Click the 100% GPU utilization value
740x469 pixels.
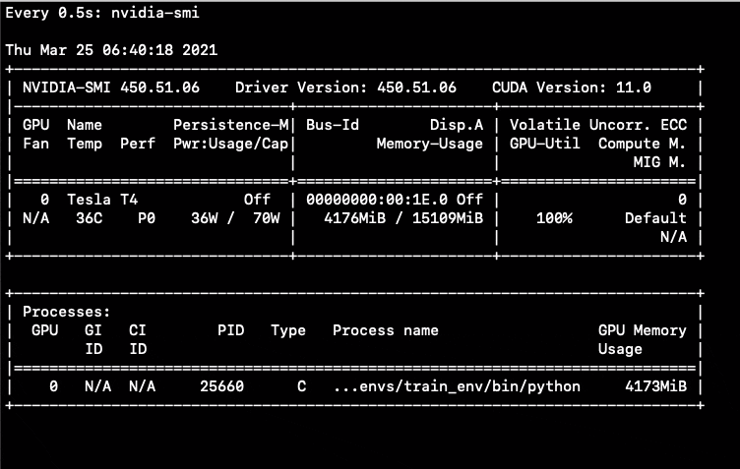pyautogui.click(x=555, y=217)
